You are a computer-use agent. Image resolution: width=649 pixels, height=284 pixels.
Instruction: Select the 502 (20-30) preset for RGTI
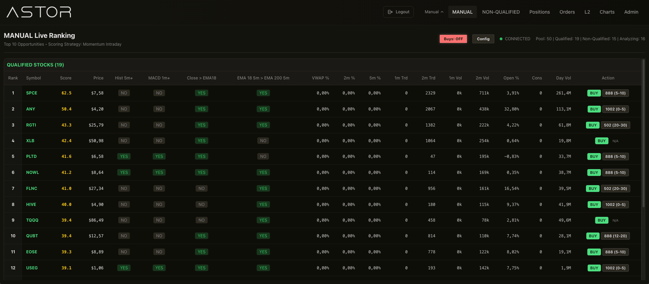(615, 125)
